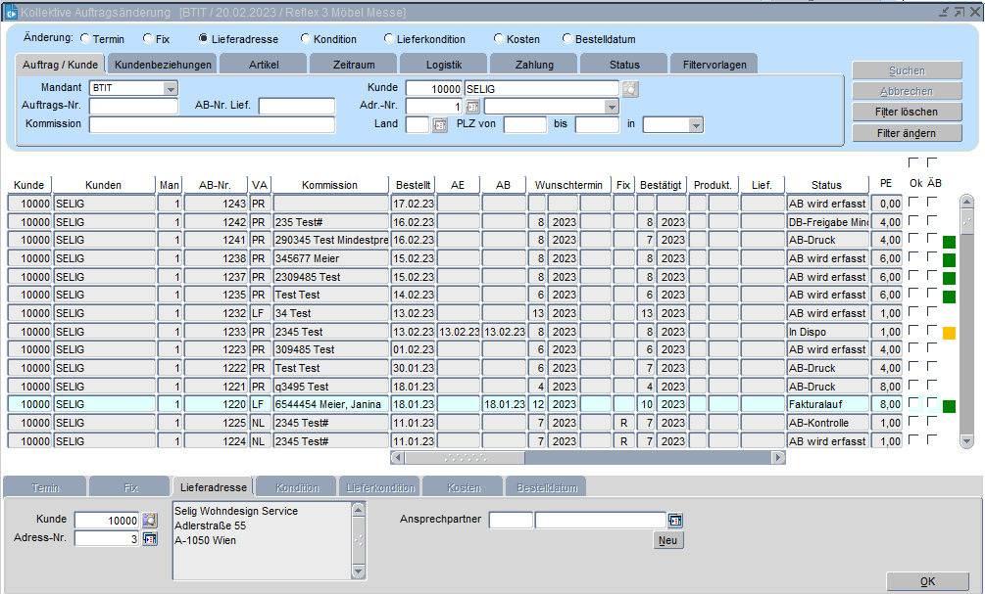Click the yellow status marker for order 1233

pos(949,333)
